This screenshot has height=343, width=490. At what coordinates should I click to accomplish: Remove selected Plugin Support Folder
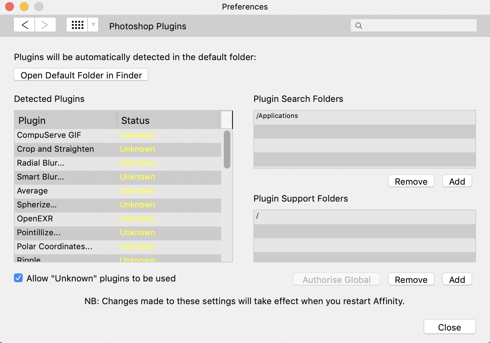coord(411,279)
